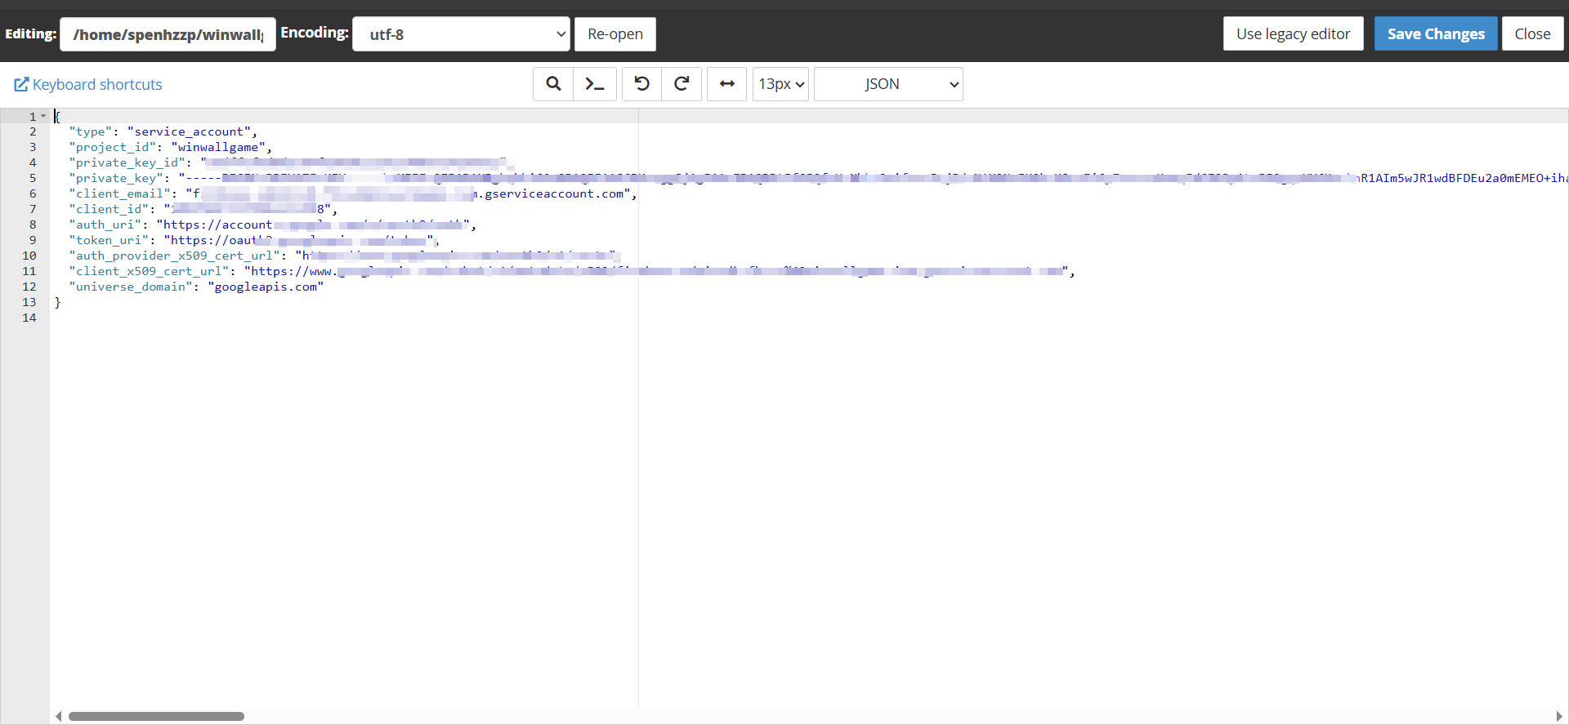Undo the last edit
Image resolution: width=1569 pixels, height=725 pixels.
point(642,84)
